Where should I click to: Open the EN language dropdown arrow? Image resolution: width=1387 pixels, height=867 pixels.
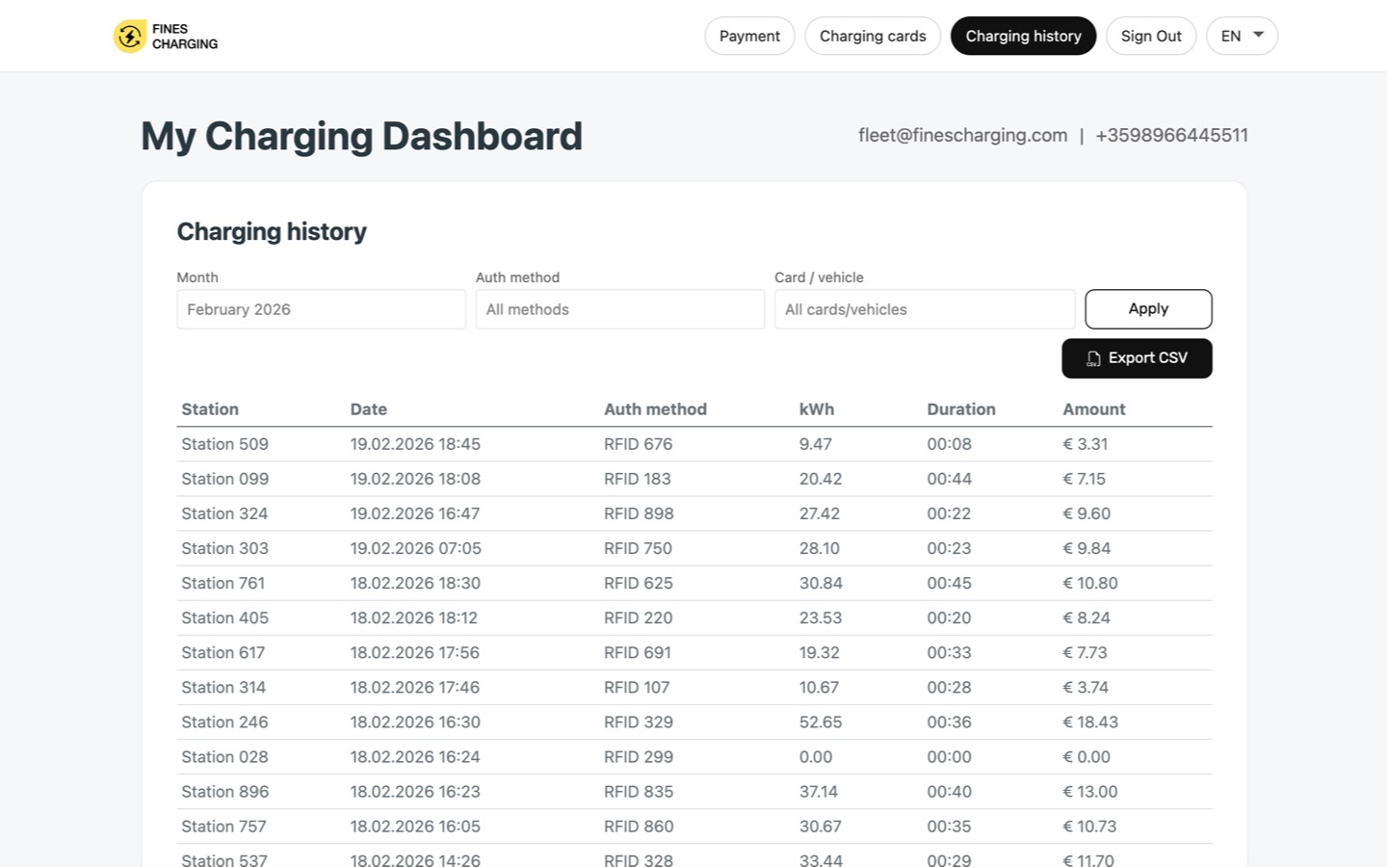point(1257,34)
